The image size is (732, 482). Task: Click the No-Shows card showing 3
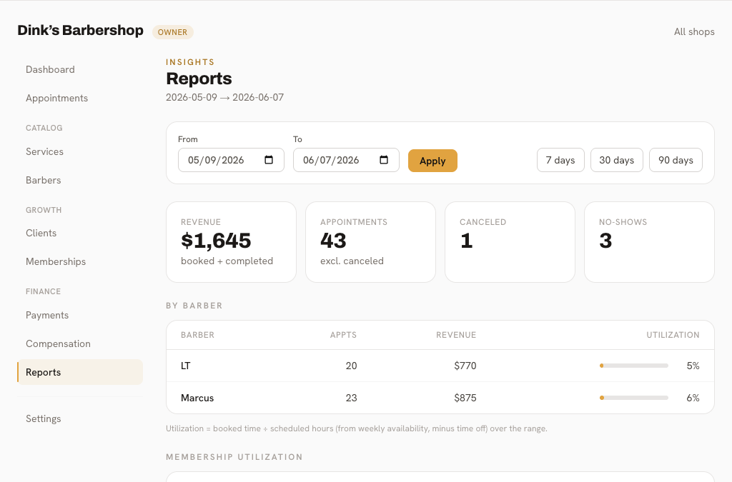click(x=649, y=242)
